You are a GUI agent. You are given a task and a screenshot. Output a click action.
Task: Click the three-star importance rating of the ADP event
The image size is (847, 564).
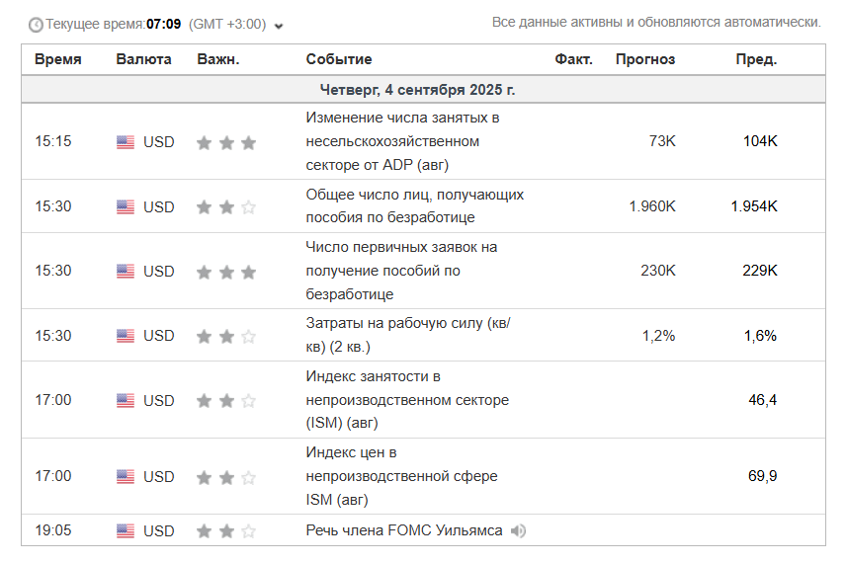click(226, 142)
